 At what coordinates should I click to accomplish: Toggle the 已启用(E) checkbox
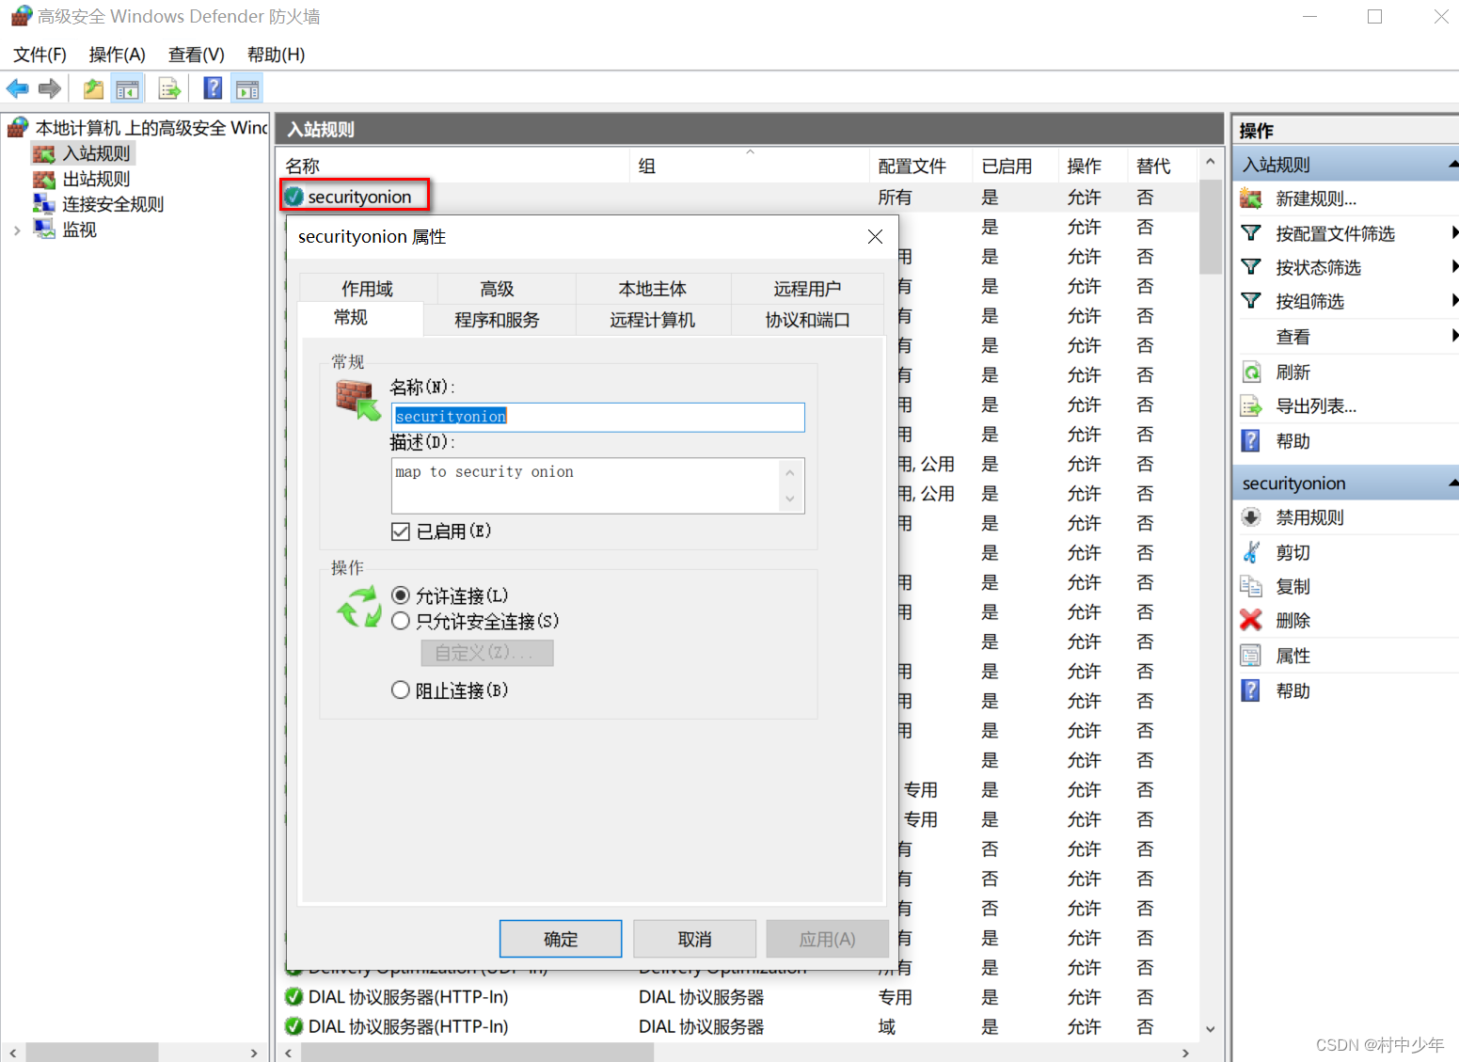tap(401, 531)
